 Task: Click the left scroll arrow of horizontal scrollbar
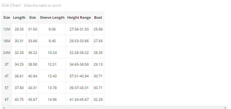pos(4,108)
